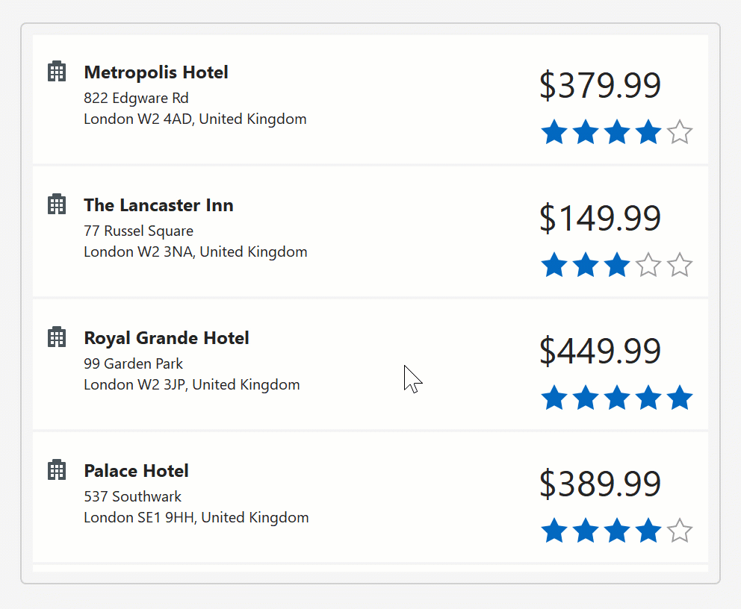Open the Royal Grande Hotel listing name
This screenshot has width=741, height=609.
pos(167,338)
